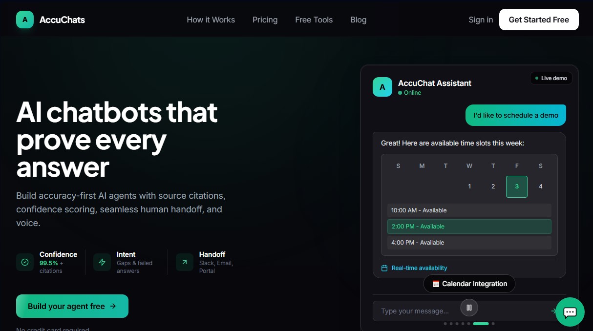The width and height of the screenshot is (593, 331).
Task: Click the Handoff heading label
Action: click(x=212, y=254)
